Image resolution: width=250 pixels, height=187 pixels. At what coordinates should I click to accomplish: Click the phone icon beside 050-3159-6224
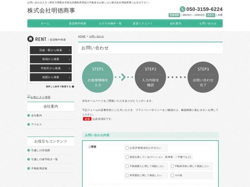tap(182, 9)
